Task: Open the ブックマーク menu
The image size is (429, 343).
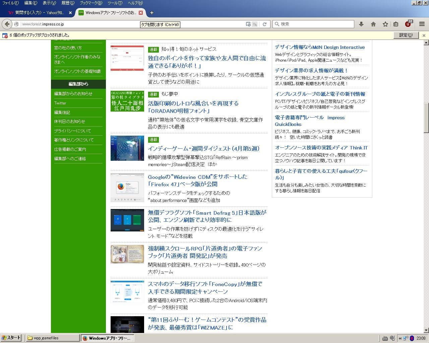Action: 90,3
